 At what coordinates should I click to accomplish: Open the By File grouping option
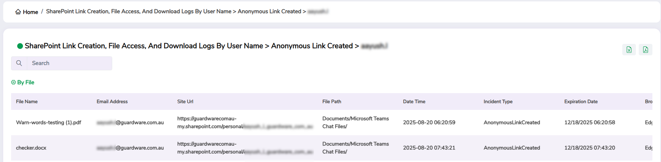(x=25, y=82)
